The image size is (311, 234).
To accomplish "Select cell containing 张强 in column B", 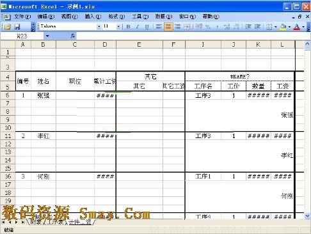I will pyautogui.click(x=44, y=95).
